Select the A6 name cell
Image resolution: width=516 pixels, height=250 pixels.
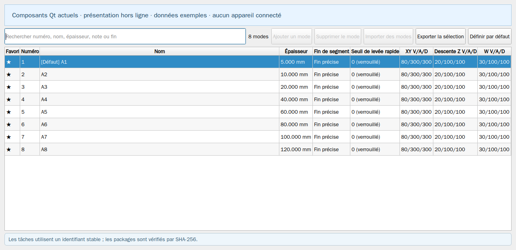[160, 125]
